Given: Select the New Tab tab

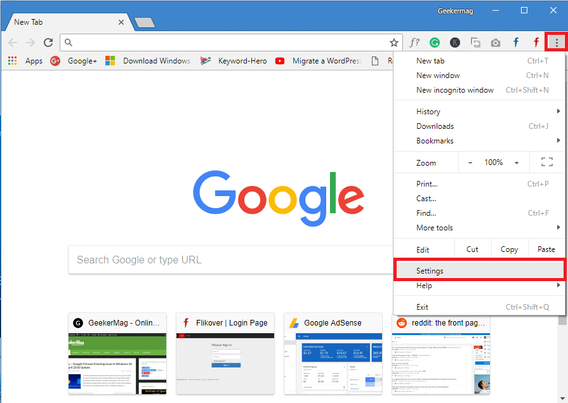Looking at the screenshot, I should (x=69, y=22).
